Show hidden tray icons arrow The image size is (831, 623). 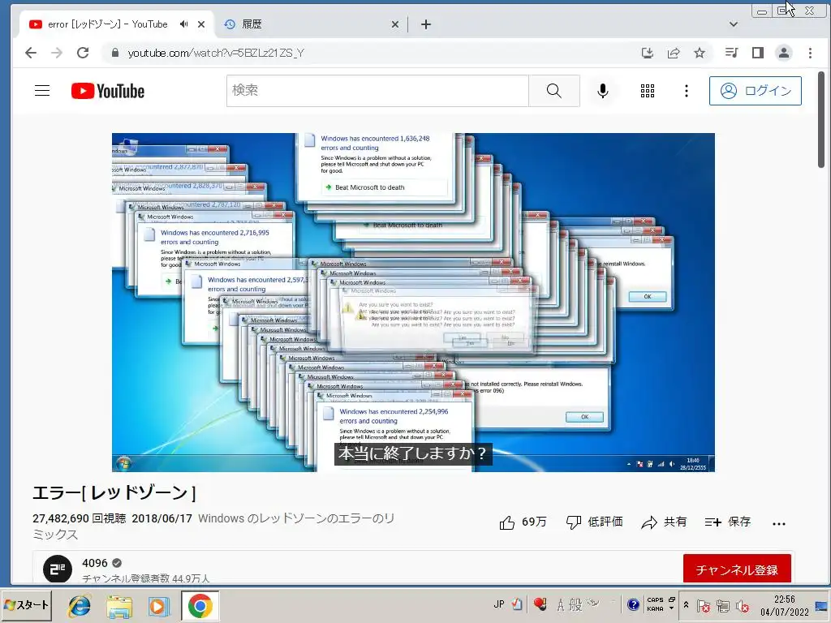click(686, 605)
